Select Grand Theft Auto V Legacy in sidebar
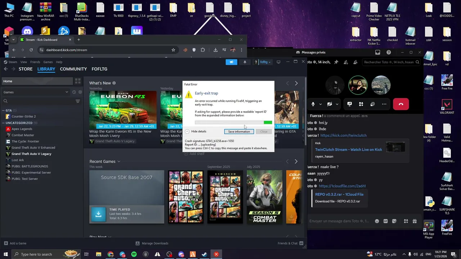 pos(31,154)
